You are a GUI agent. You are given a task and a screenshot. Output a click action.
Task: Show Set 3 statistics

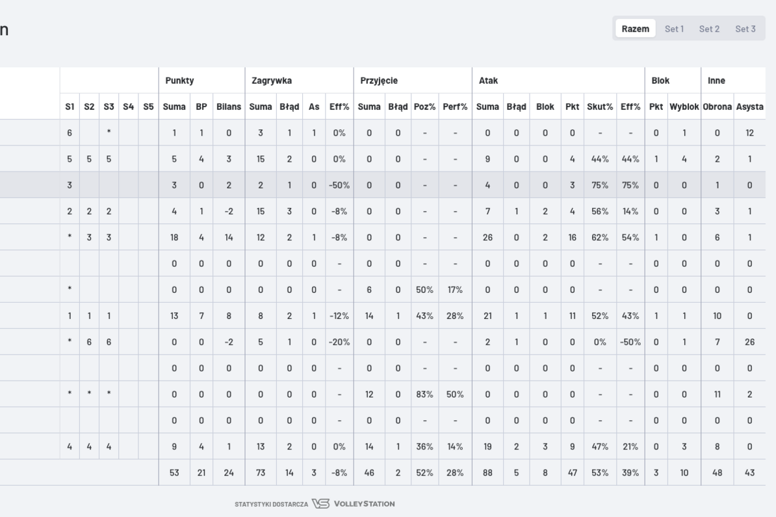pos(745,29)
